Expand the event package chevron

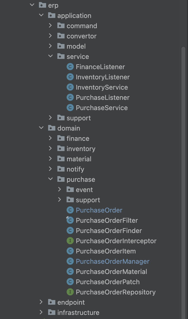[x=60, y=190]
